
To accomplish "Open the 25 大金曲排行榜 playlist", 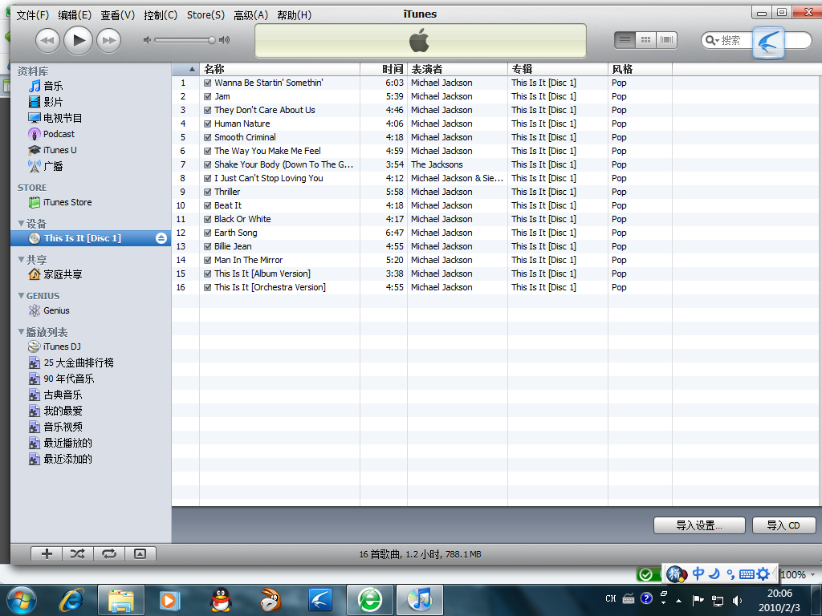I will click(x=71, y=363).
